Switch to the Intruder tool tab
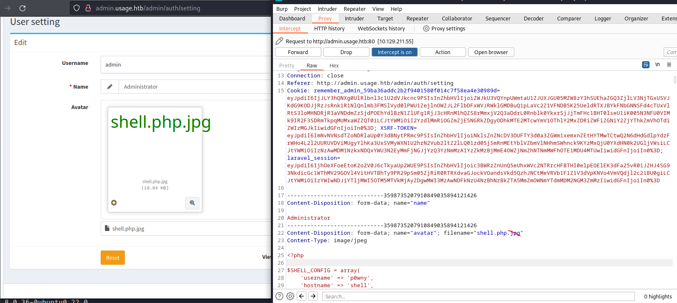Image resolution: width=677 pixels, height=303 pixels. click(x=354, y=18)
